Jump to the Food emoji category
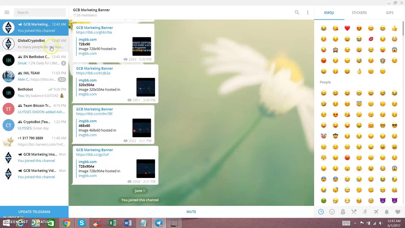Viewport: 405px width, 228px height. pyautogui.click(x=354, y=212)
